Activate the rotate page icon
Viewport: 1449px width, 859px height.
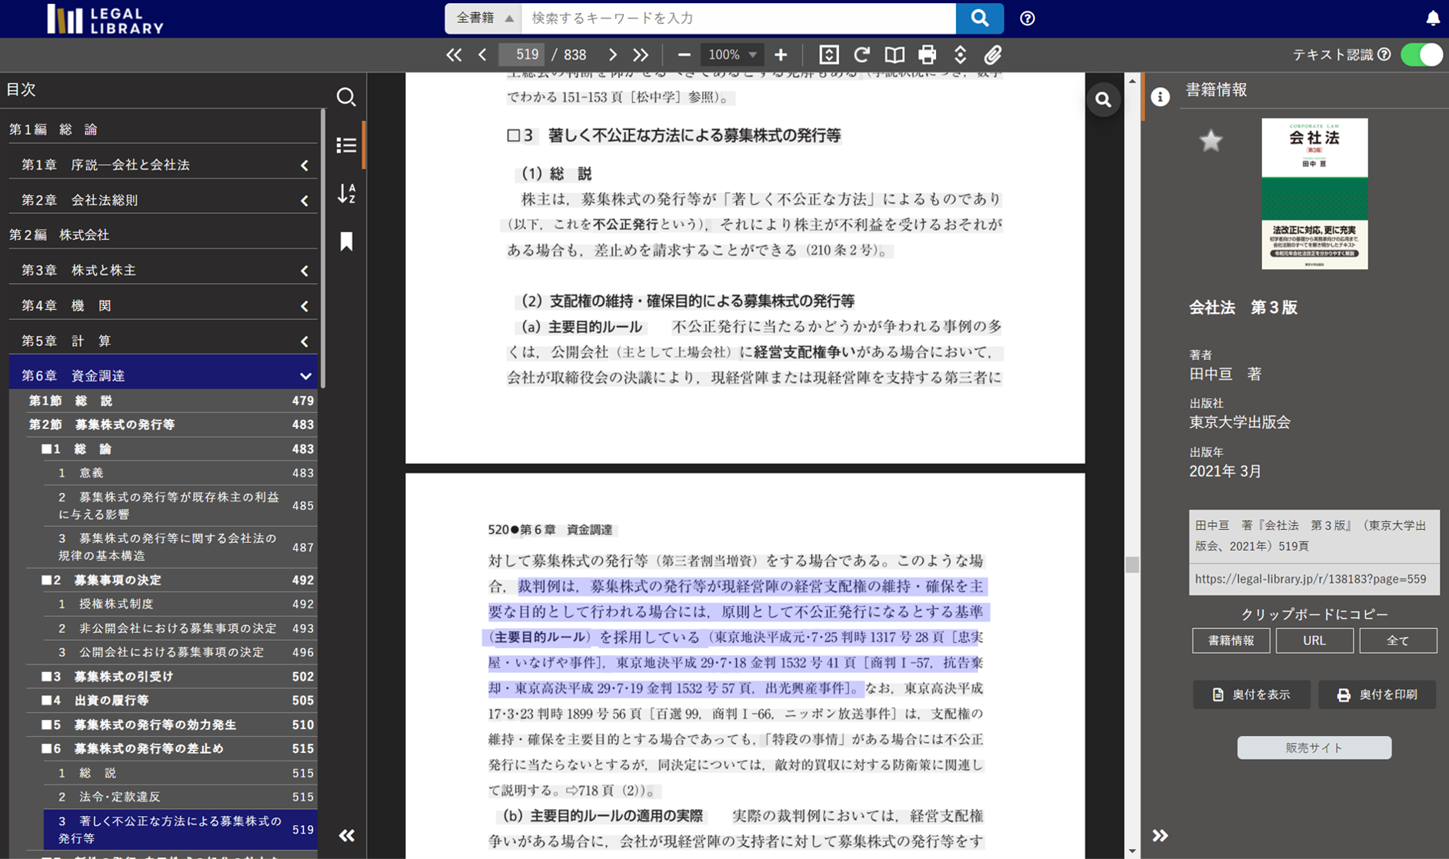click(x=861, y=55)
